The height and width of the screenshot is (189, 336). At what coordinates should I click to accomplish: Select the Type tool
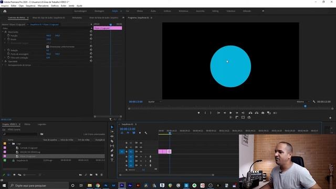(112, 160)
